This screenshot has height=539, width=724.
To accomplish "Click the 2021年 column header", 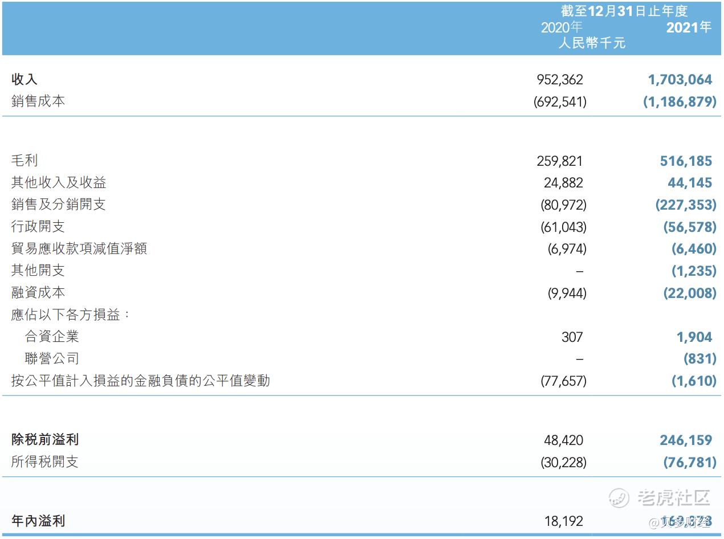I will click(x=688, y=27).
